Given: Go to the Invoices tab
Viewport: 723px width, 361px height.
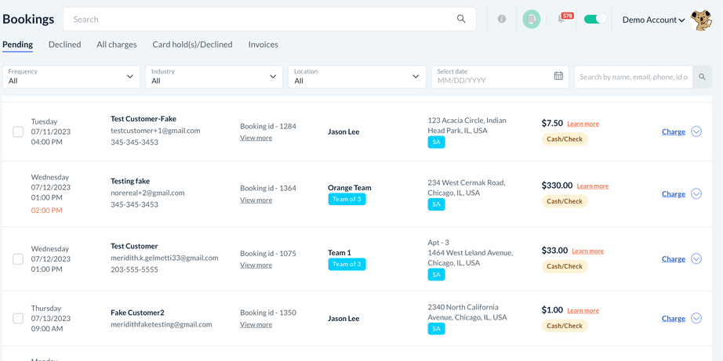Looking at the screenshot, I should pyautogui.click(x=263, y=45).
